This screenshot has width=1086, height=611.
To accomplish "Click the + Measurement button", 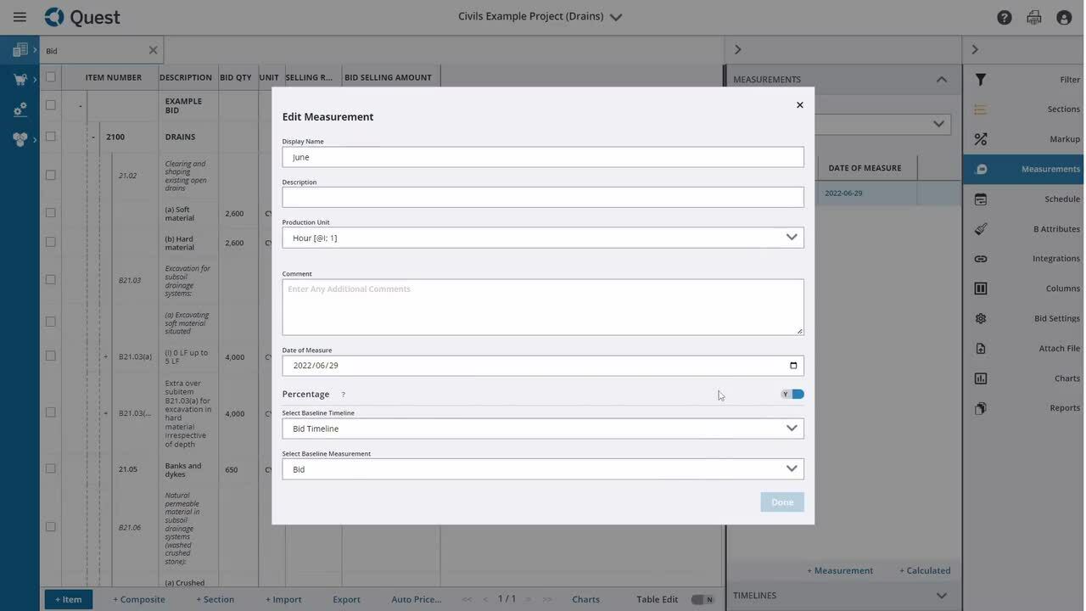I will (x=840, y=570).
